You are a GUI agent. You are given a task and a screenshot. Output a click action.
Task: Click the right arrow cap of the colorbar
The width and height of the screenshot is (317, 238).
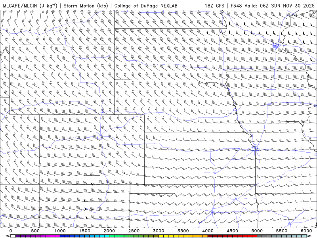tap(309, 236)
